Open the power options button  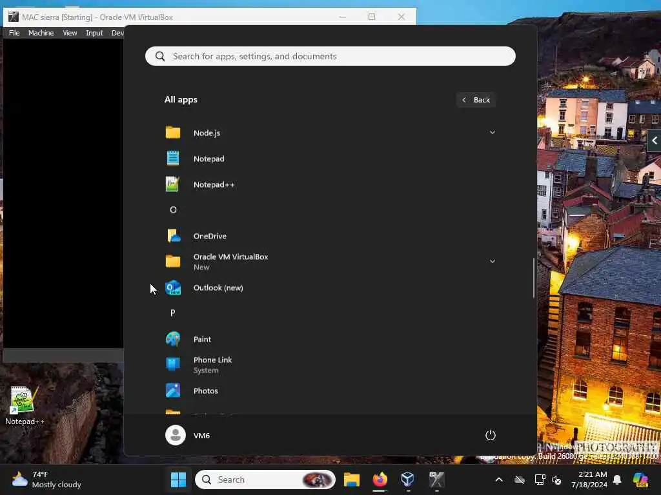[x=491, y=435]
